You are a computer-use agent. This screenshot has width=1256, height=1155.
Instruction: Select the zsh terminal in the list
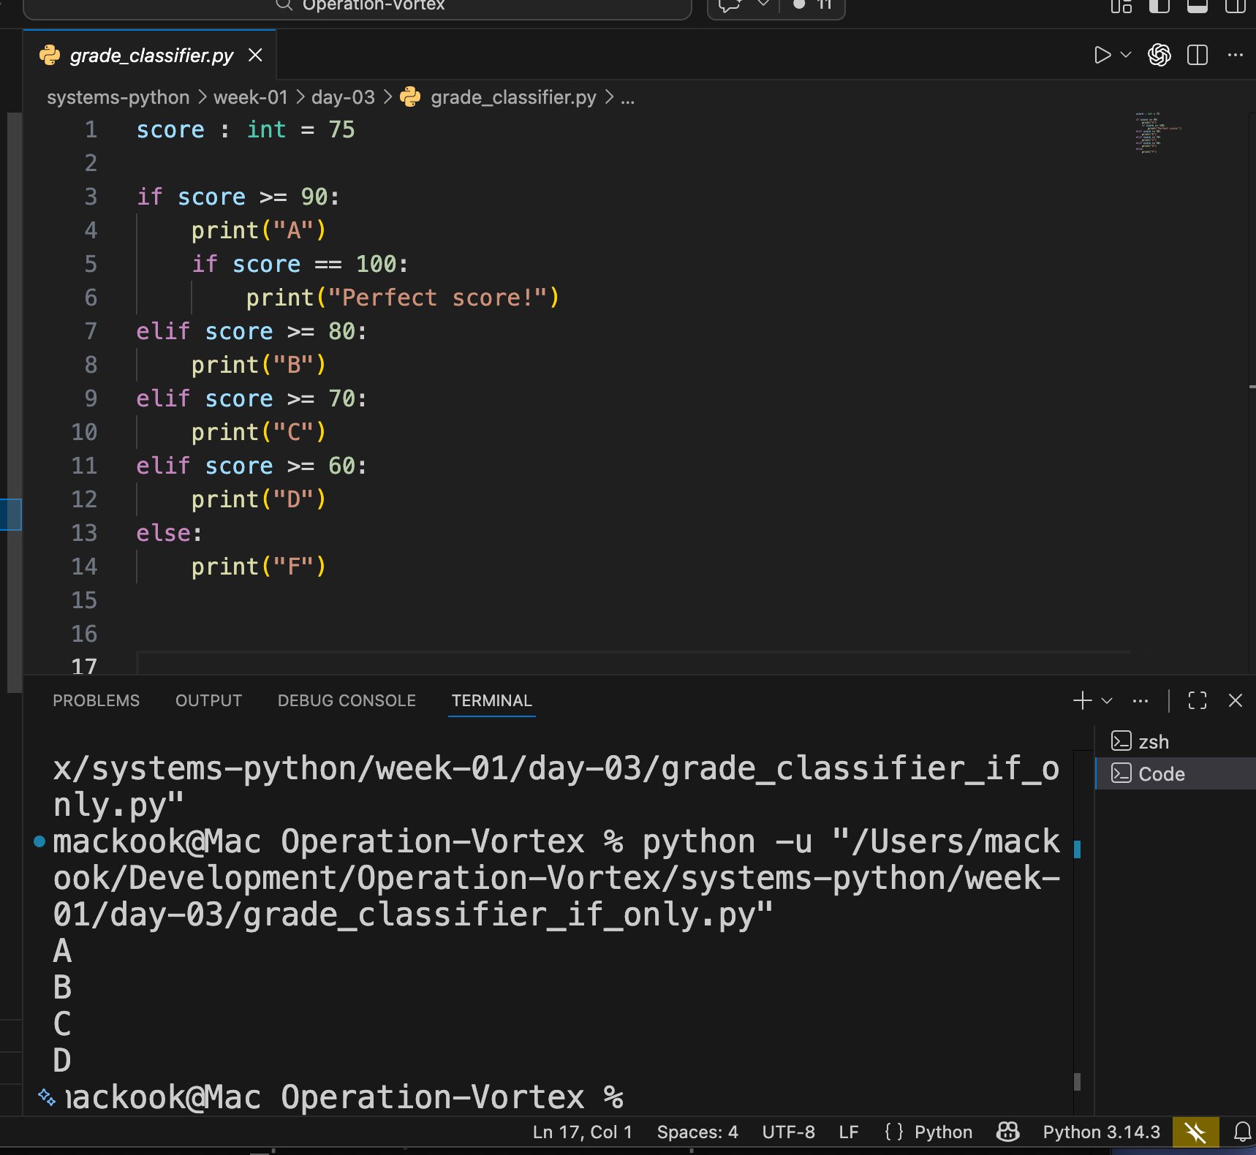coord(1153,742)
